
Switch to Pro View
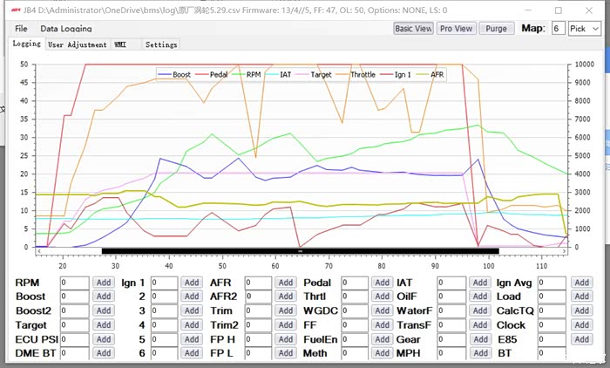456,29
